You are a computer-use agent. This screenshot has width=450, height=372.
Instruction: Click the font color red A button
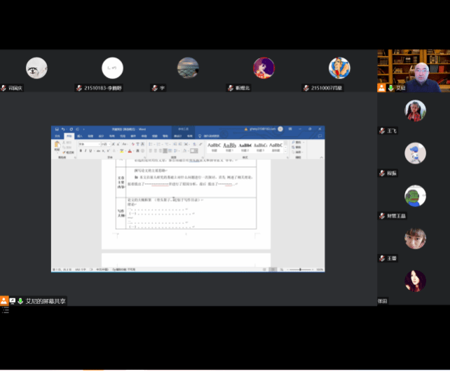(x=129, y=150)
